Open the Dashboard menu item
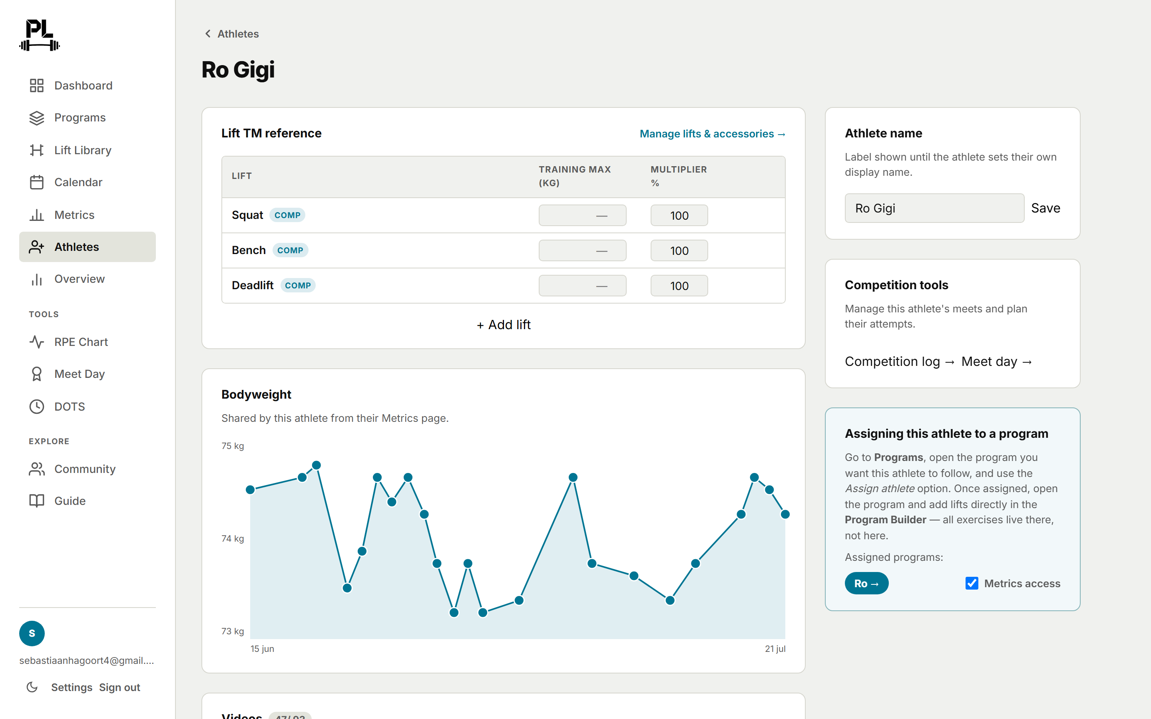This screenshot has width=1151, height=719. (88, 85)
